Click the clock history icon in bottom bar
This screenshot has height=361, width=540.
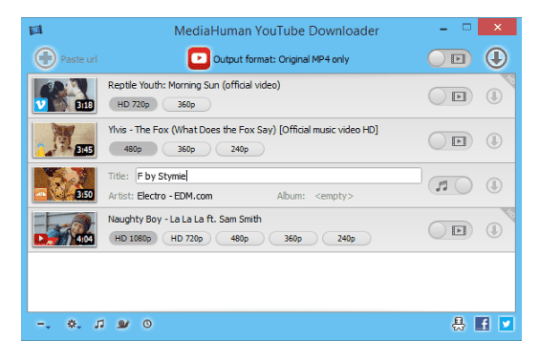147,324
